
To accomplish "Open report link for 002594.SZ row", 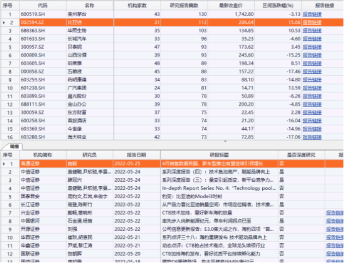I will [x=312, y=22].
